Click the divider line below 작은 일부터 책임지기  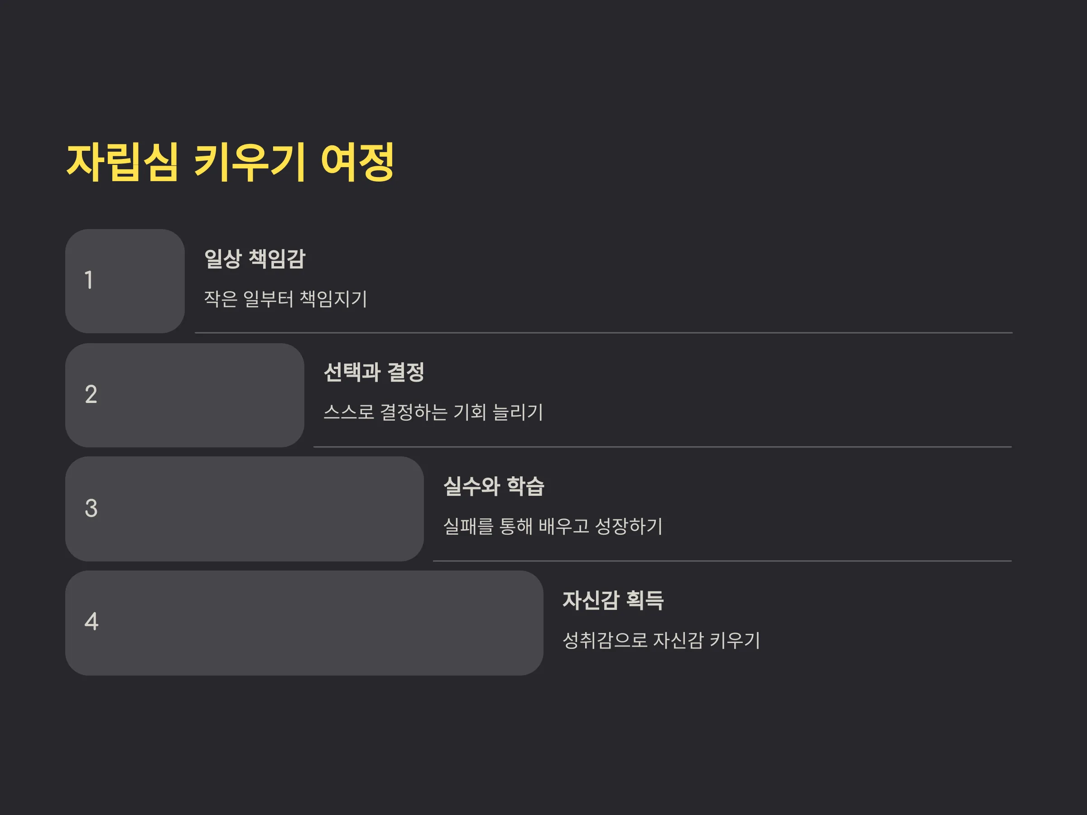pos(603,333)
